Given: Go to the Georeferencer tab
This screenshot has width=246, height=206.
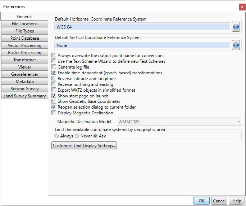Looking at the screenshot, I should [24, 74].
